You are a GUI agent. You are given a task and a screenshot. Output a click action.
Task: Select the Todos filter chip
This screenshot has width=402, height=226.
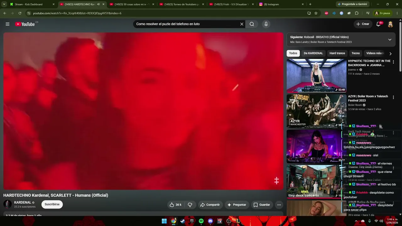tap(293, 53)
